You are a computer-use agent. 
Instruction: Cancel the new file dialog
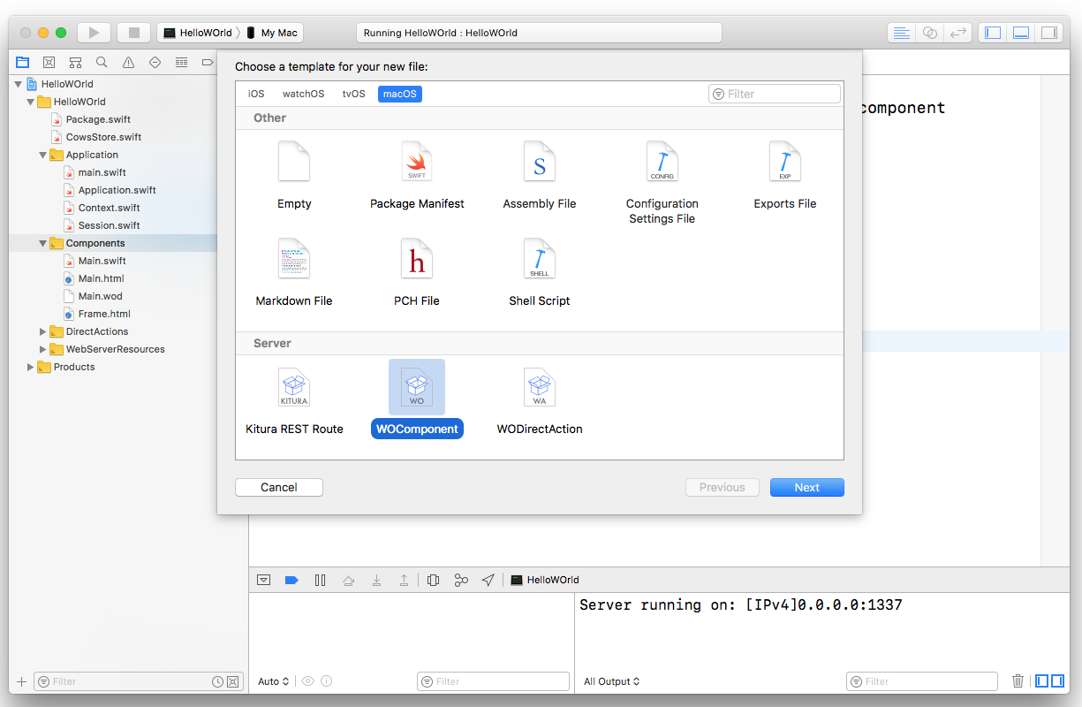click(279, 487)
